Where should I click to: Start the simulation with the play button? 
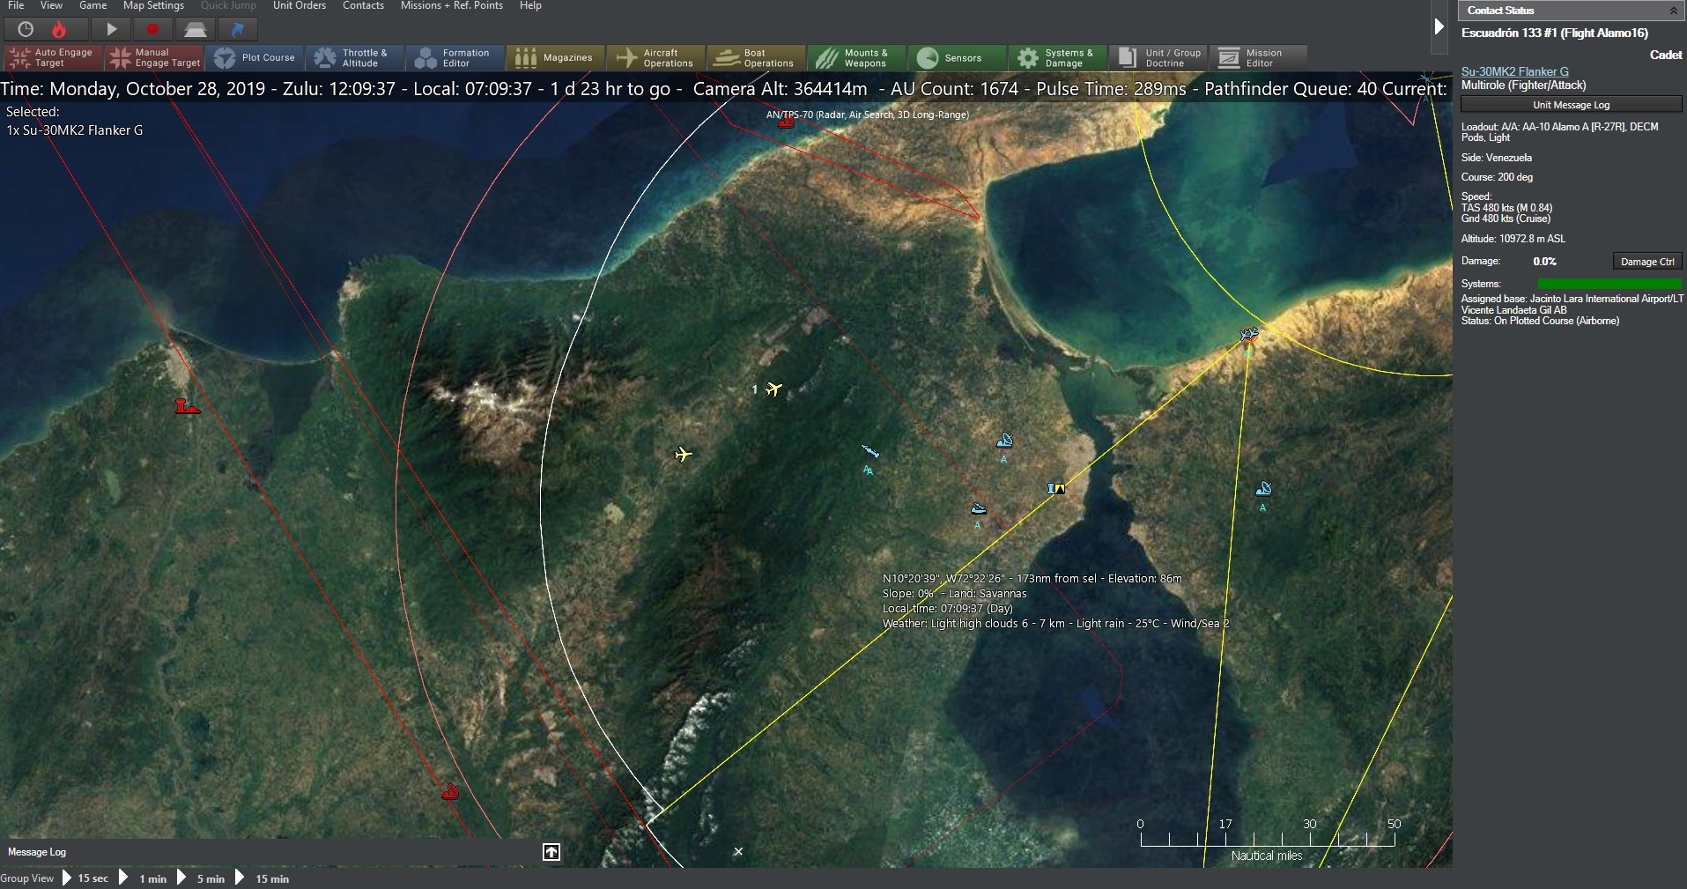coord(111,29)
